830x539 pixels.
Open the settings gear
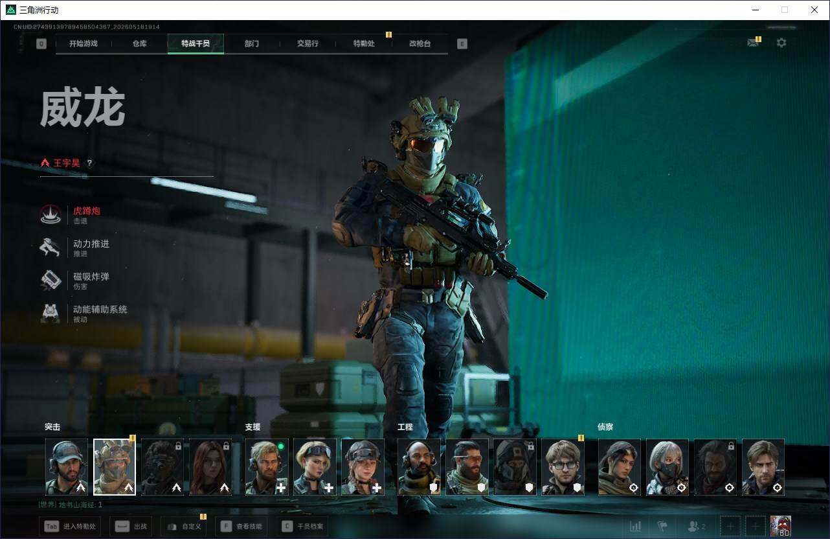(x=781, y=43)
